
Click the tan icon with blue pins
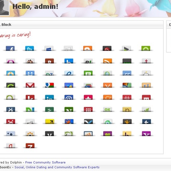(x=146, y=85)
